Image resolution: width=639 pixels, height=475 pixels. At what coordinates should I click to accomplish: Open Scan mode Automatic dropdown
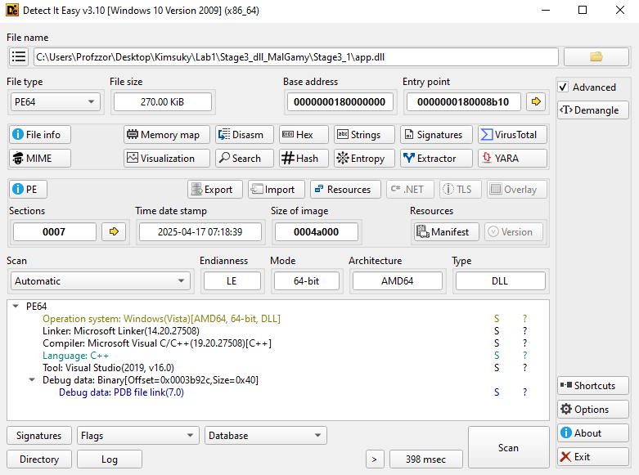[x=101, y=280]
